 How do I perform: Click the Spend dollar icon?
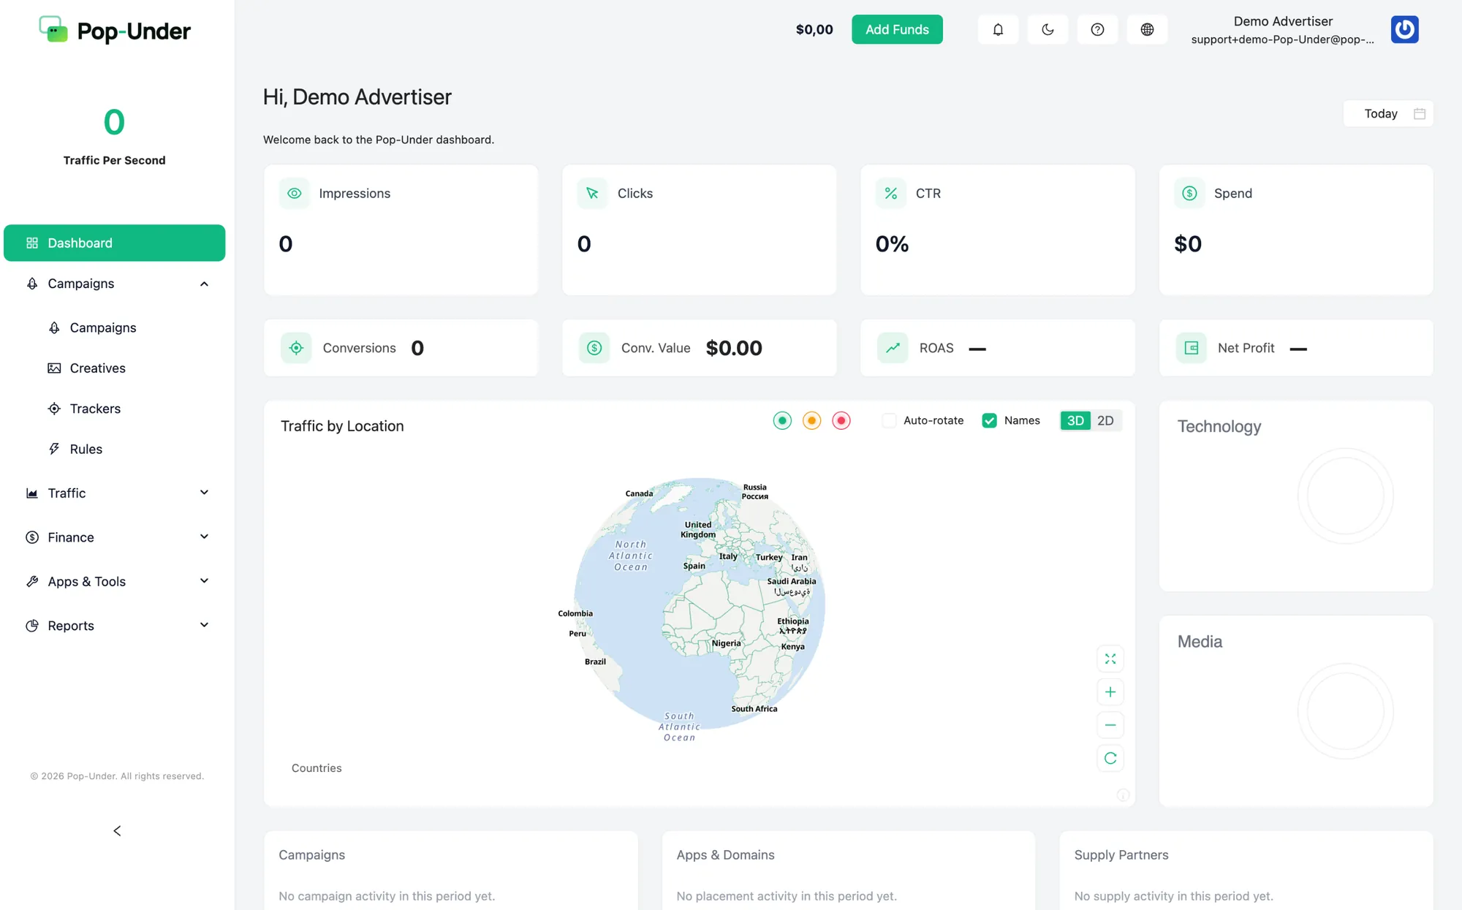click(1189, 193)
